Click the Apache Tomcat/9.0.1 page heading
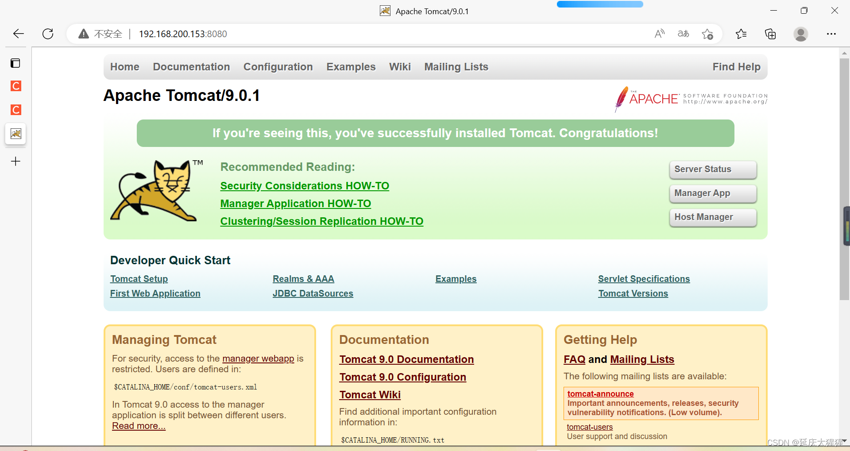The image size is (850, 451). coord(182,96)
